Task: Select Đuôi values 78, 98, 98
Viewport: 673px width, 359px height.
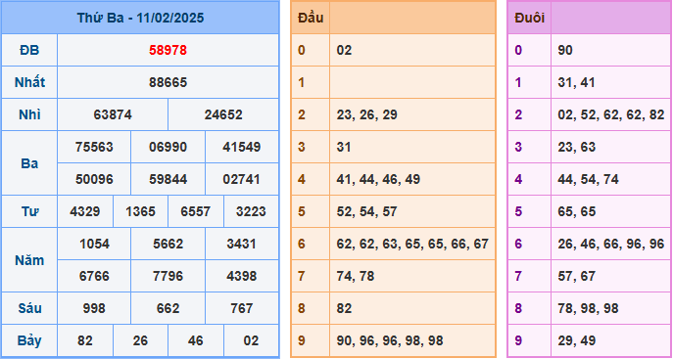Action: click(588, 308)
